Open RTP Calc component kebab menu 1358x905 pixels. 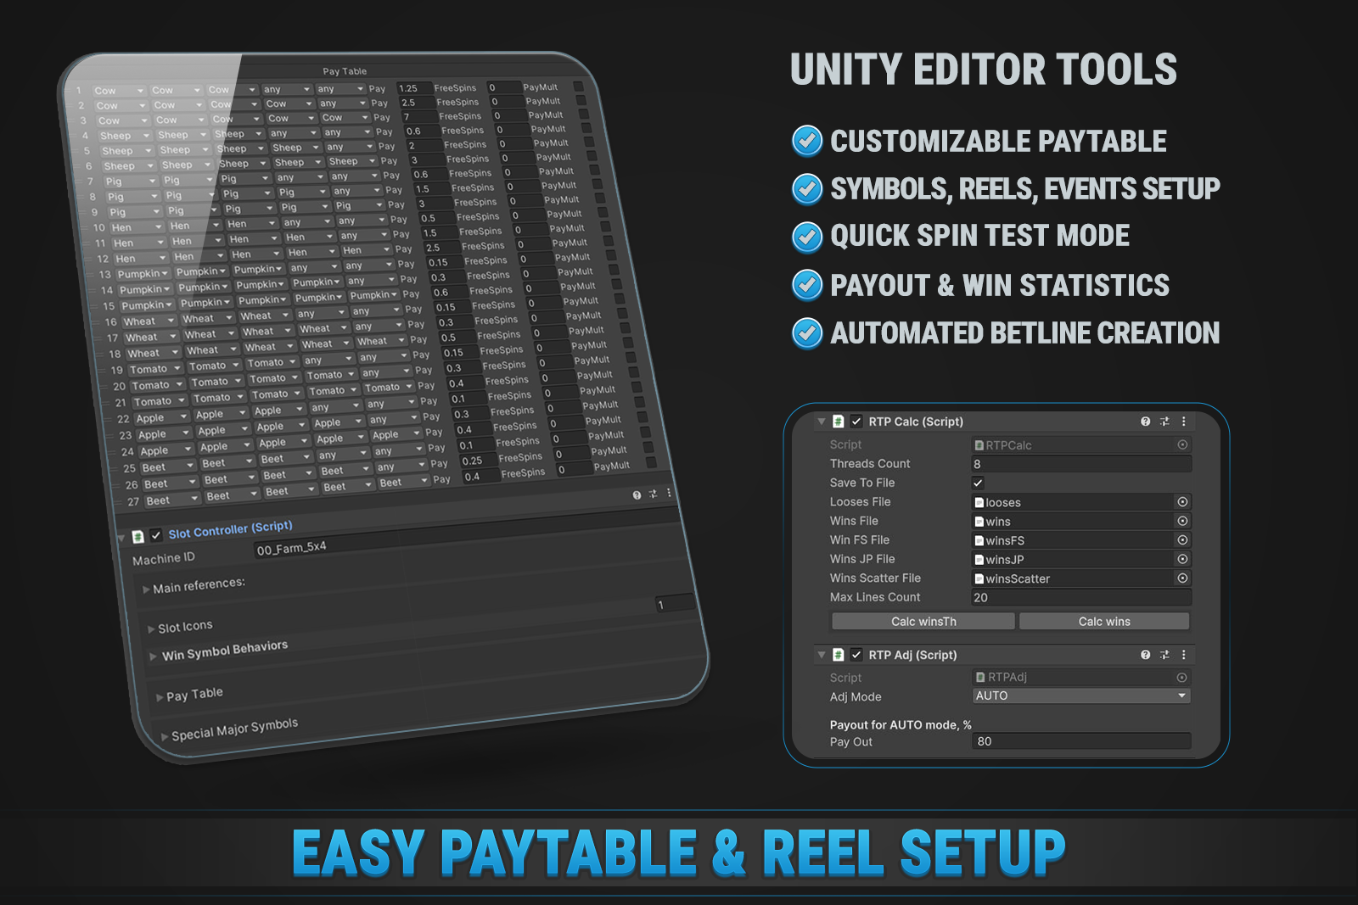(x=1183, y=422)
